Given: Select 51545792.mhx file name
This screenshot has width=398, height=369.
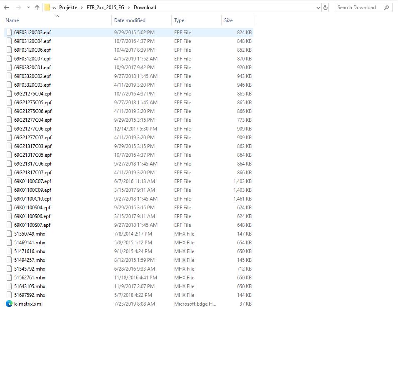Looking at the screenshot, I should pos(30,269).
